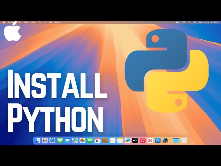Screen dimensions: 221x166
Task: Open the Window menu
Action: 48,22
